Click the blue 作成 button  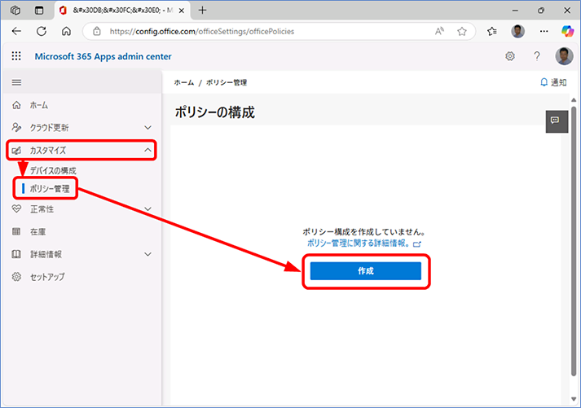tap(366, 271)
